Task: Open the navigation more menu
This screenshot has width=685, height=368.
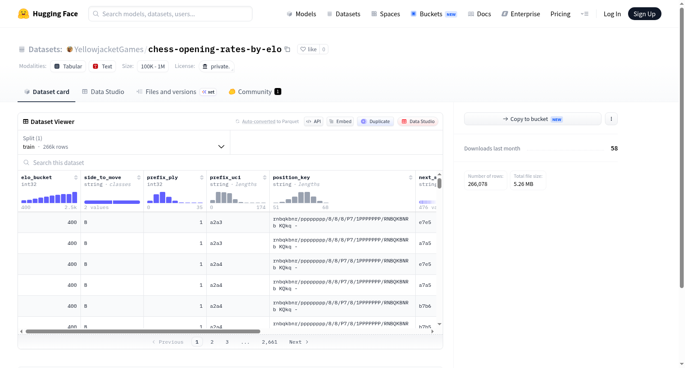Action: 584,14
